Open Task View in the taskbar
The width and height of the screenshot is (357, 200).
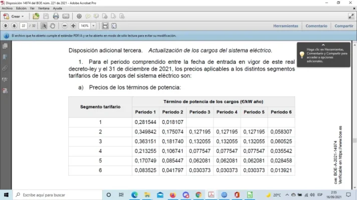click(x=121, y=195)
